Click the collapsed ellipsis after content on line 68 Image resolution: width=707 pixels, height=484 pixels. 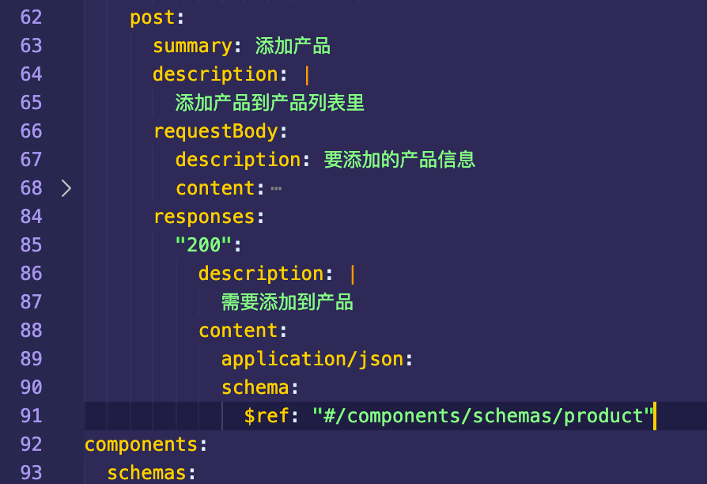tap(276, 189)
